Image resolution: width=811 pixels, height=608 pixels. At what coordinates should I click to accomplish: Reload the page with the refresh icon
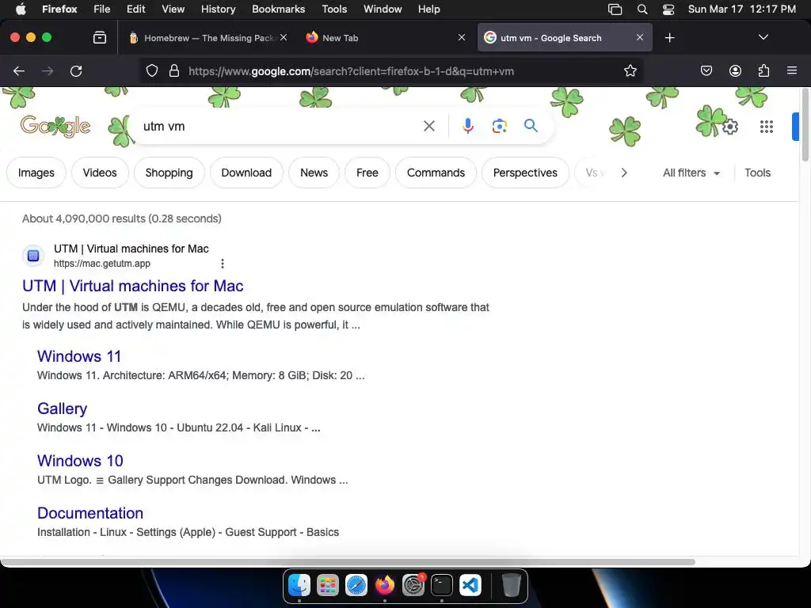(x=76, y=71)
